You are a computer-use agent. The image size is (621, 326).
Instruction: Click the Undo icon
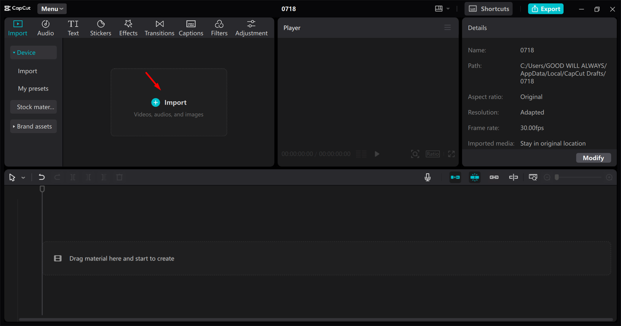click(x=42, y=178)
